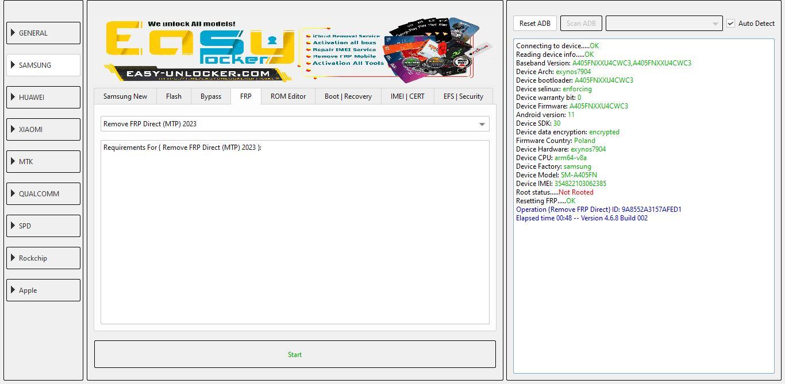Click the Device Factory samsung line

553,166
